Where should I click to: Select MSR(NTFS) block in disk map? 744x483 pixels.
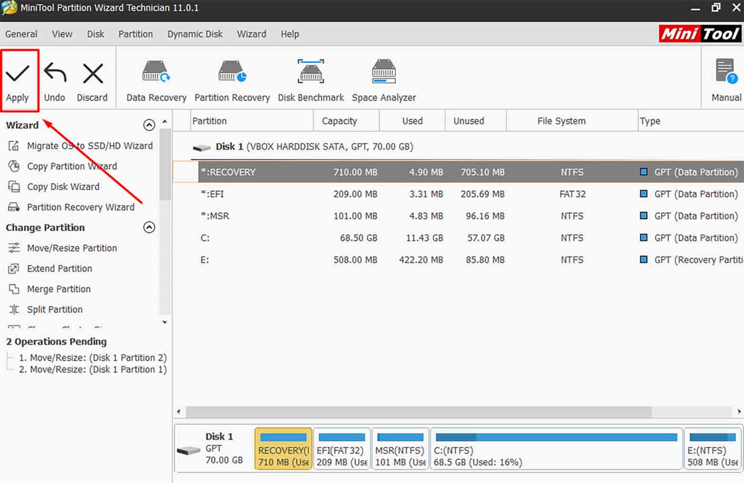[400, 449]
